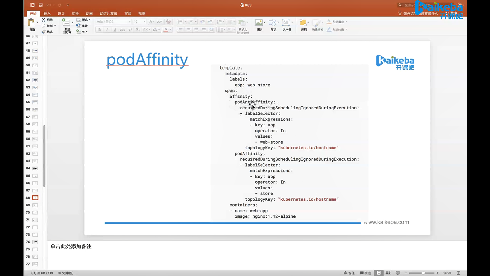Click the 重置 reset slide button

pos(84,26)
